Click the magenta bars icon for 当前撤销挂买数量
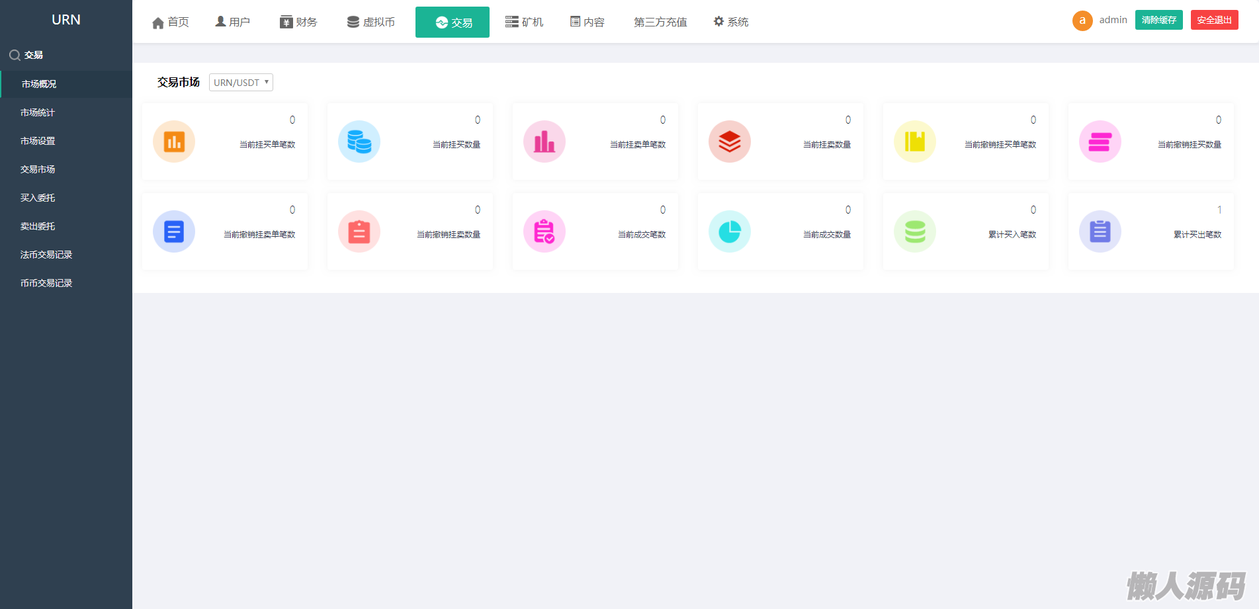 pos(1100,142)
